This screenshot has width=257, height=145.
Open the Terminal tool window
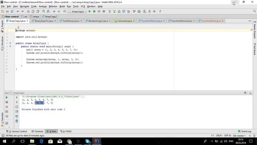pyautogui.click(x=37, y=131)
